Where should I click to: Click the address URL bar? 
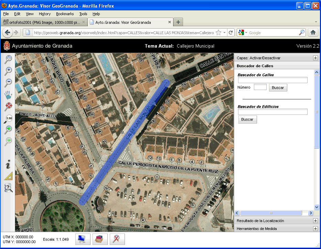(x=124, y=33)
